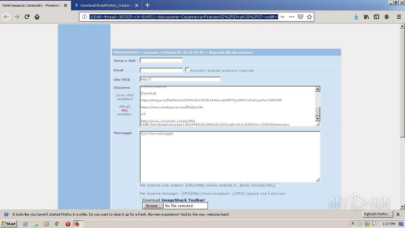Launch Chrome from taskbar
The width and height of the screenshot is (405, 228).
coord(57,224)
